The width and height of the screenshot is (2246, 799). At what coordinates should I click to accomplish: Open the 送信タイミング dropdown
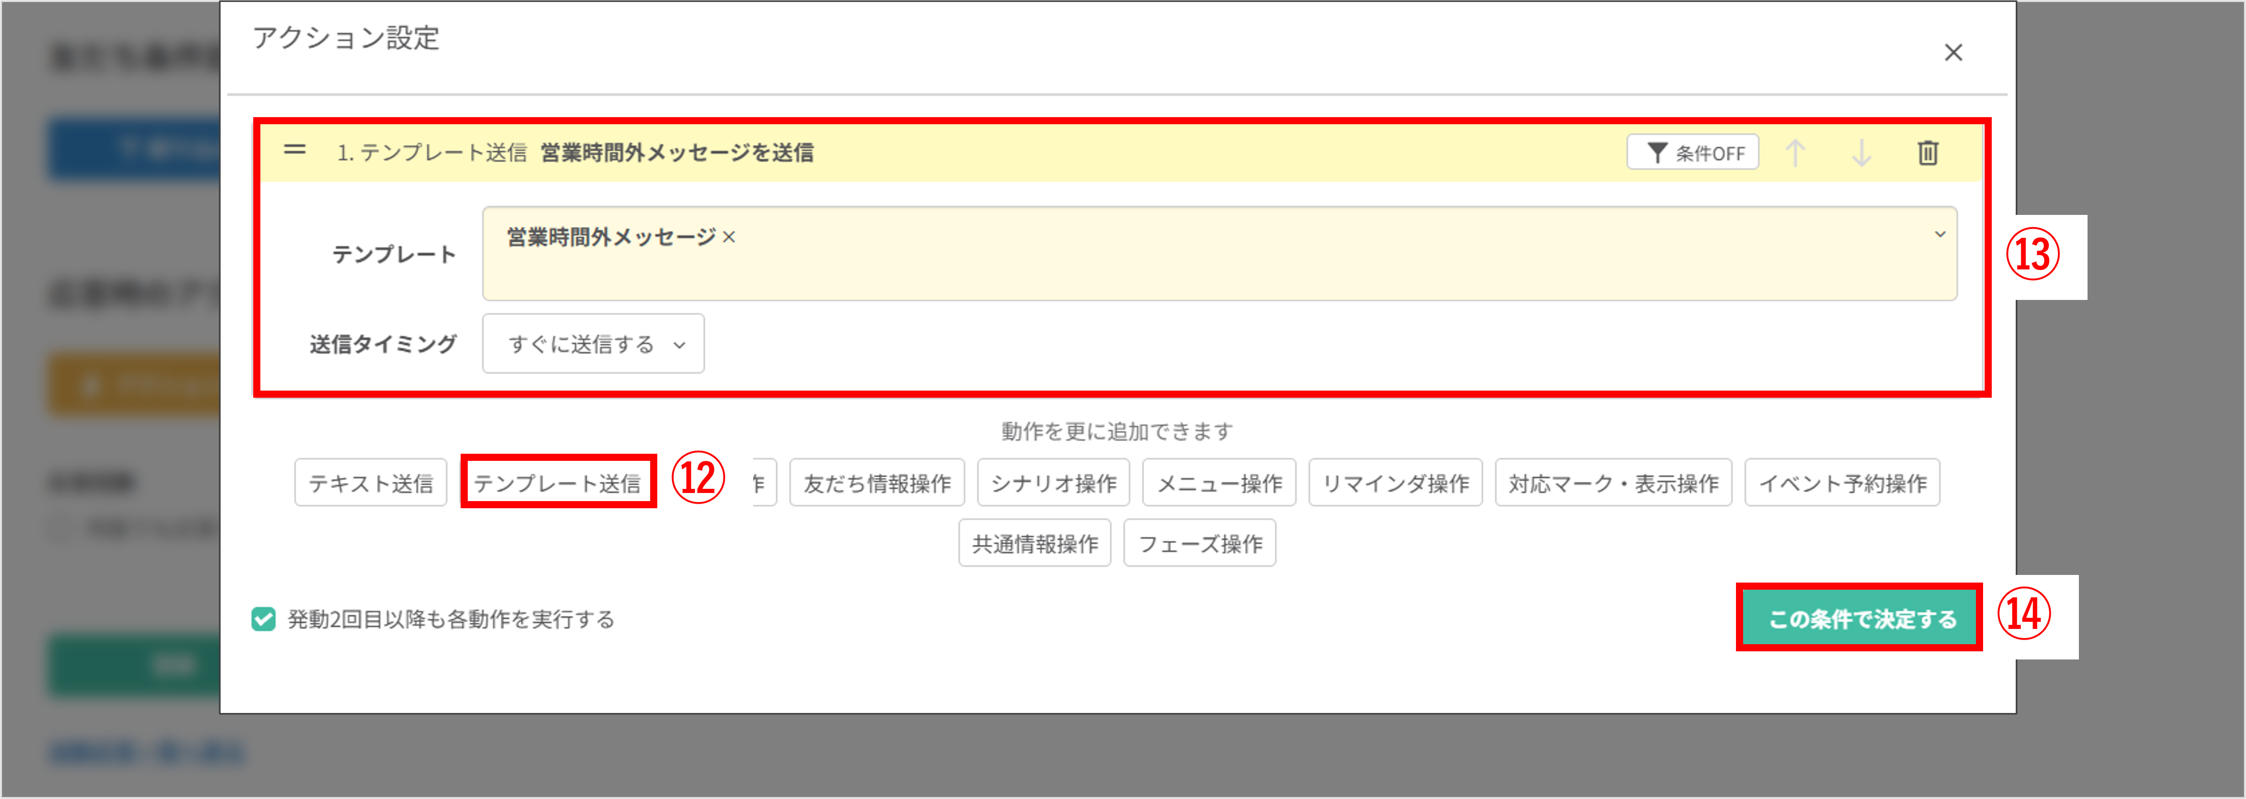coord(593,344)
